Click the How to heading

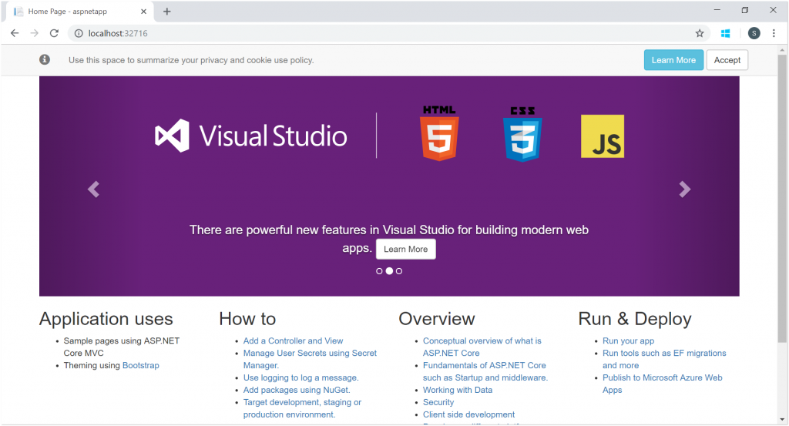(247, 319)
